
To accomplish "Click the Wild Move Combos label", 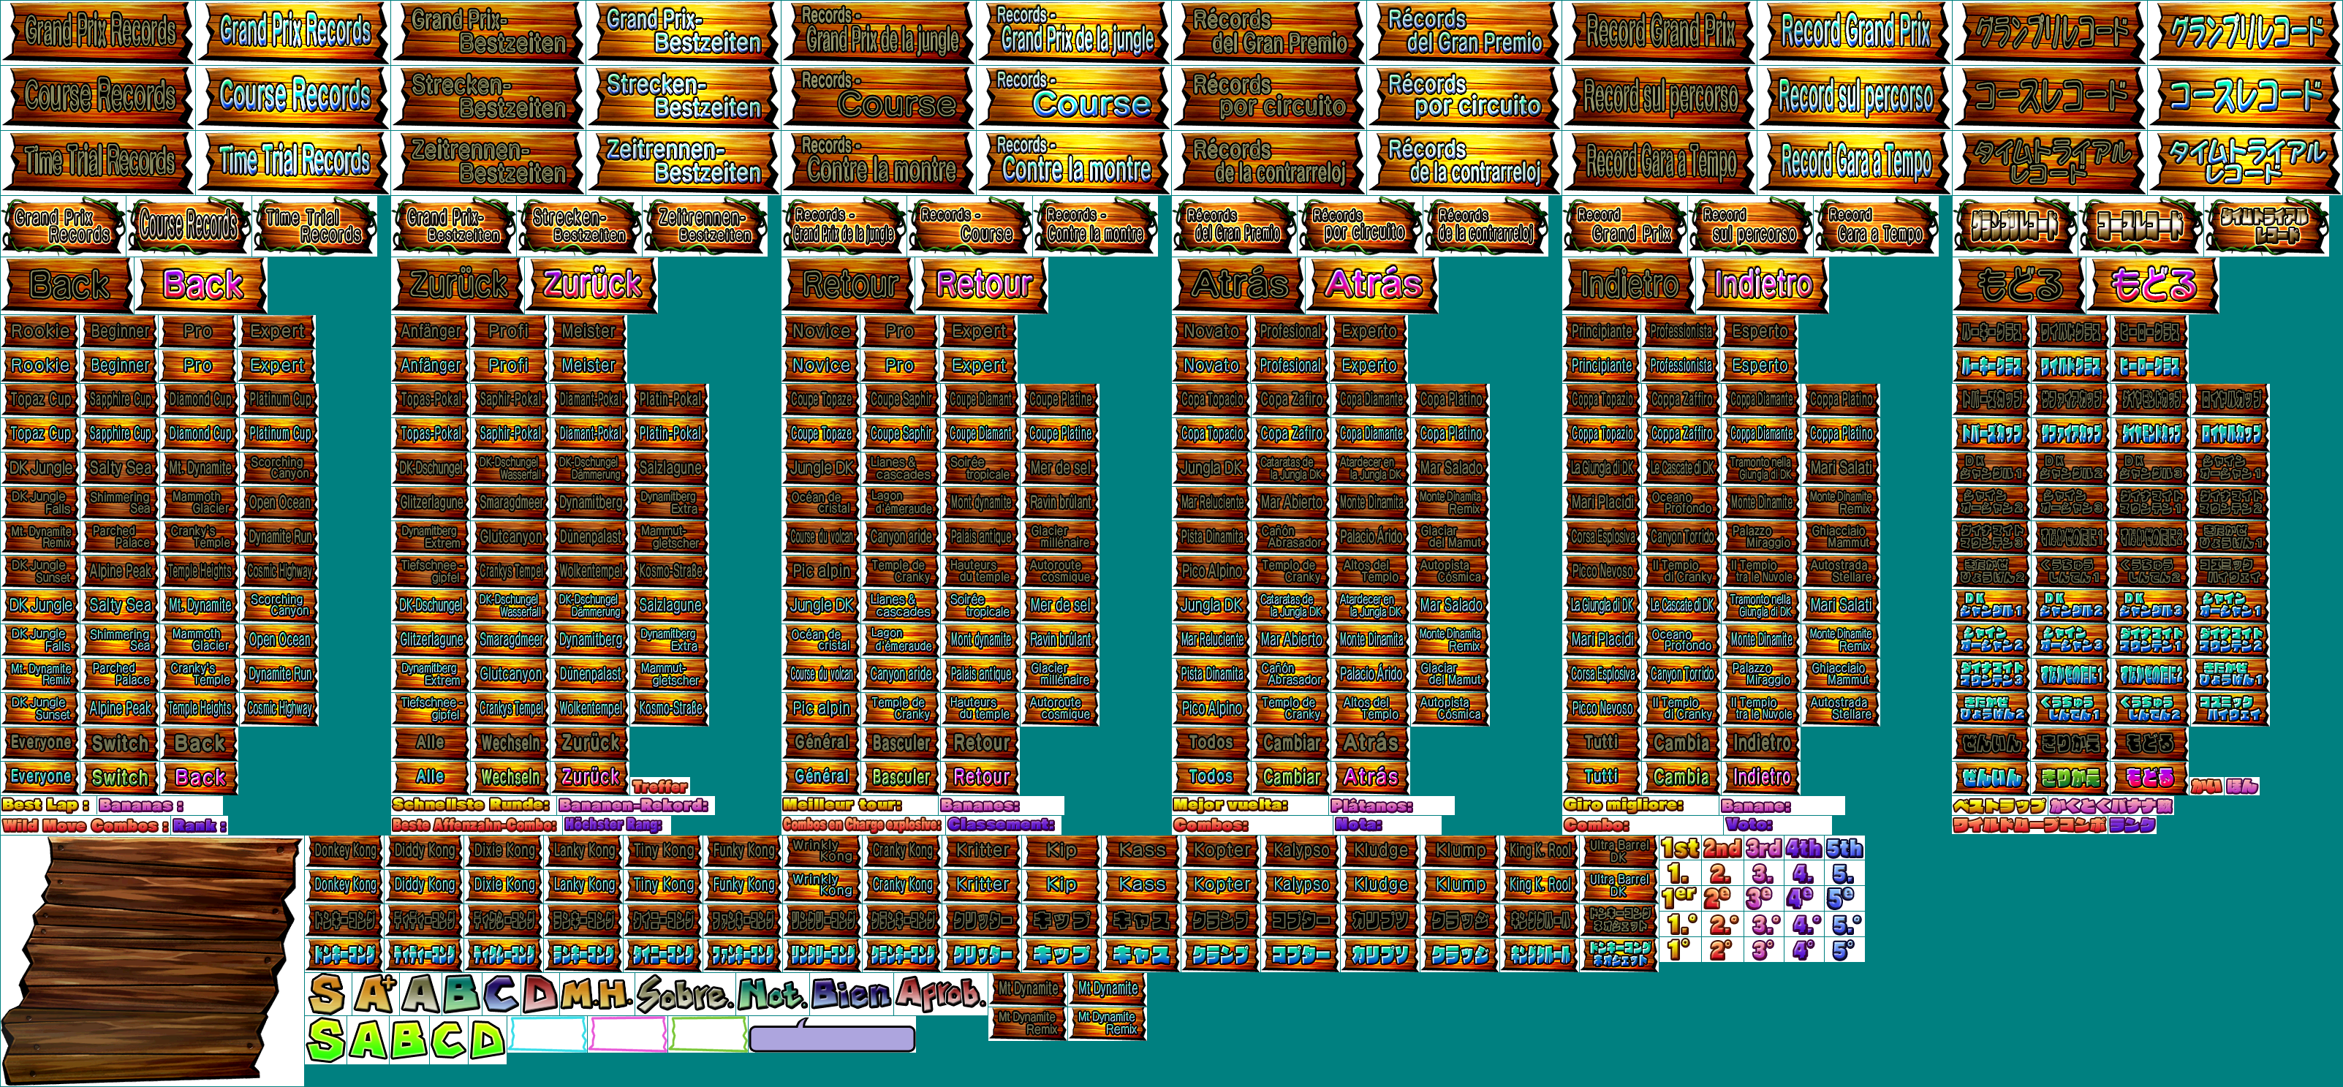I will coord(85,826).
